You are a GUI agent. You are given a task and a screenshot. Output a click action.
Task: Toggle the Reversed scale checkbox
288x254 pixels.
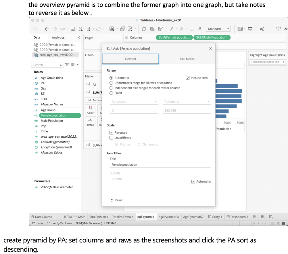pyautogui.click(x=111, y=133)
